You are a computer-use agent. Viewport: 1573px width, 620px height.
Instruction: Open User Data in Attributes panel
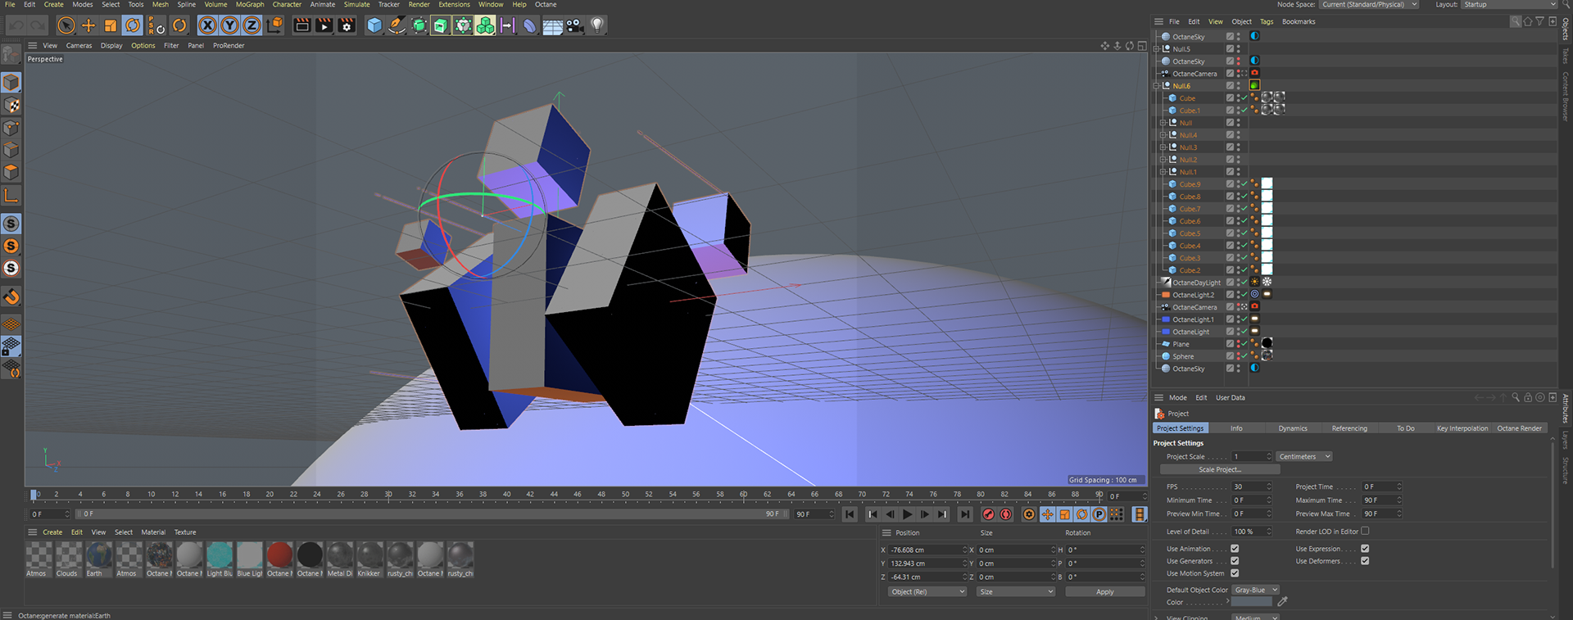(x=1231, y=398)
